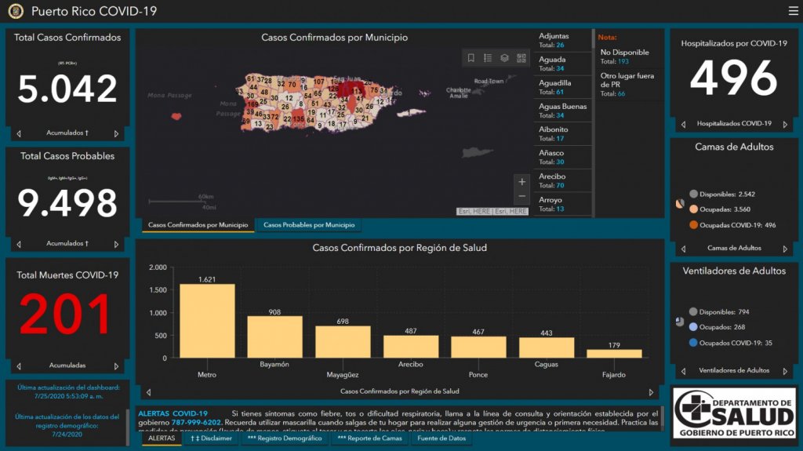The height and width of the screenshot is (451, 803).
Task: Open the Disclaimer tab
Action: click(x=211, y=438)
